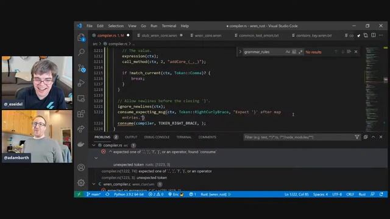The image size is (390, 219).
Task: Click the Synchronize Changes icon in the status bar
Action: tap(107, 195)
